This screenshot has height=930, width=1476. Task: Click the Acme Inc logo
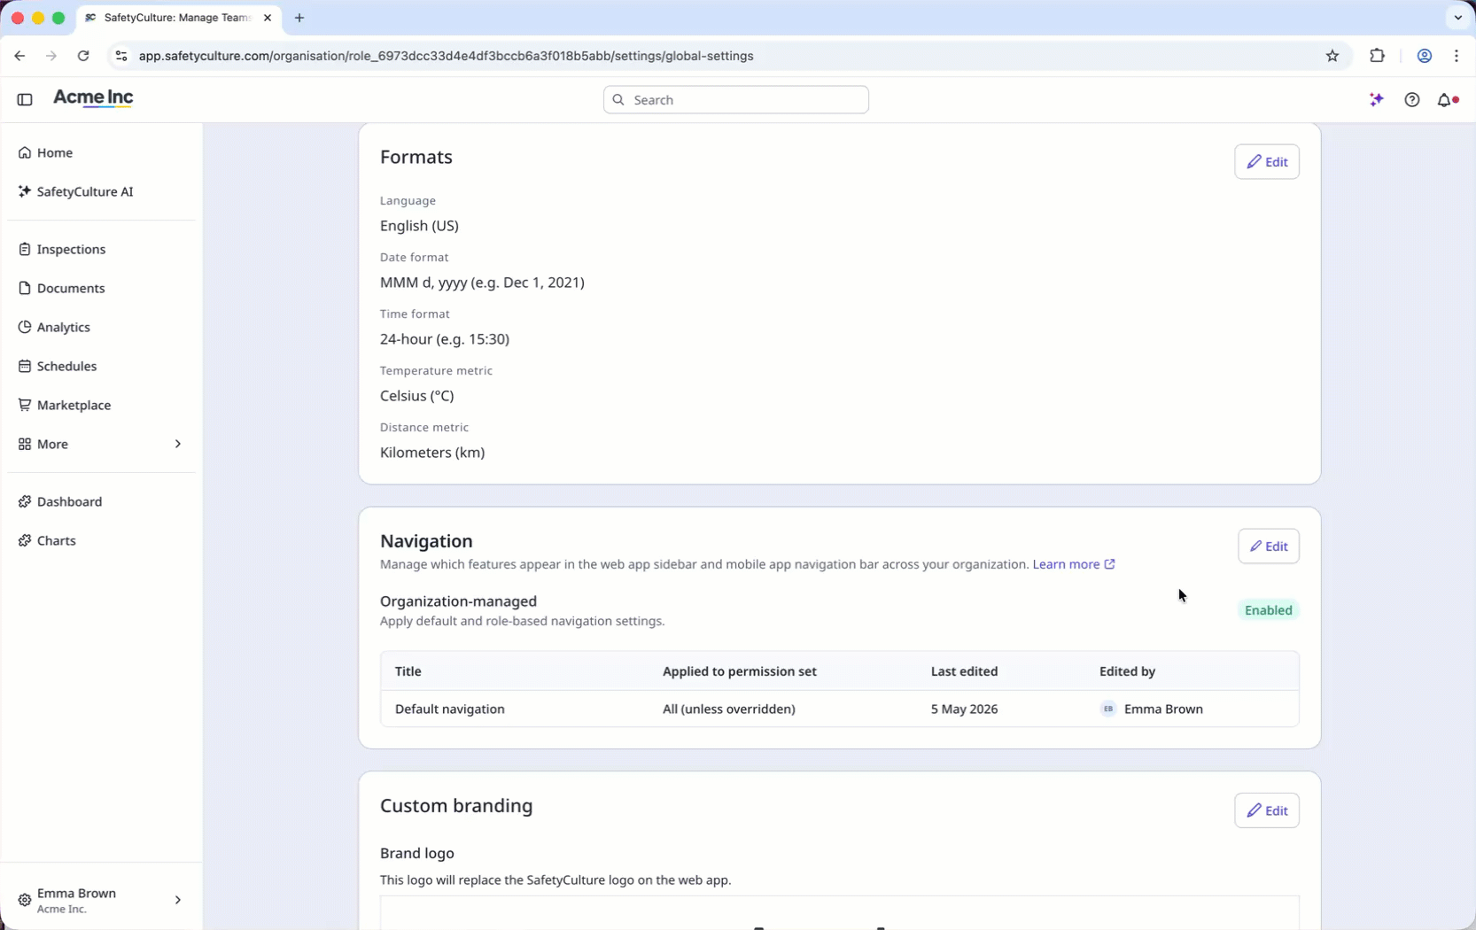point(93,98)
